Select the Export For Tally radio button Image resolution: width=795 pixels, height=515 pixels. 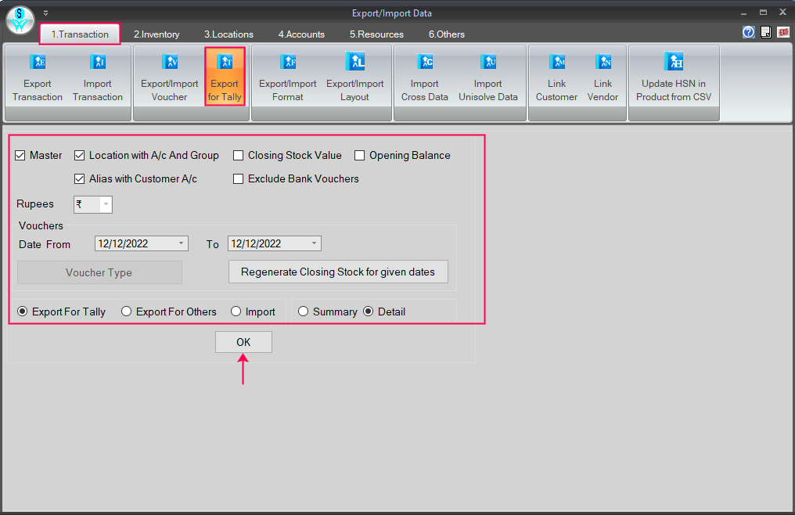pyautogui.click(x=23, y=312)
